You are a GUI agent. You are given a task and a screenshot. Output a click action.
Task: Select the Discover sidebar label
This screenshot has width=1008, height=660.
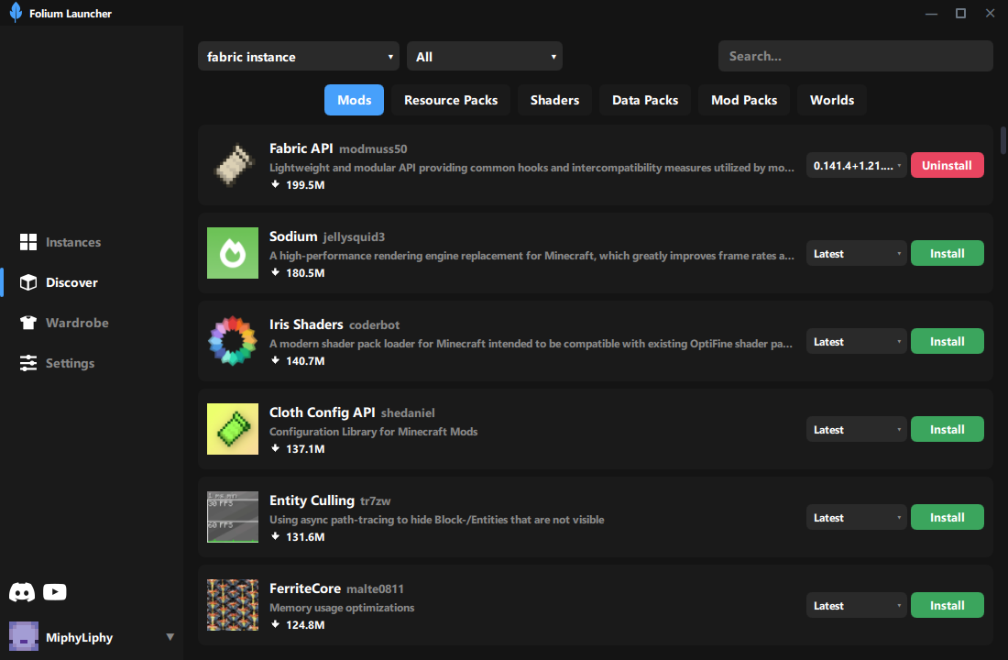[x=71, y=282]
